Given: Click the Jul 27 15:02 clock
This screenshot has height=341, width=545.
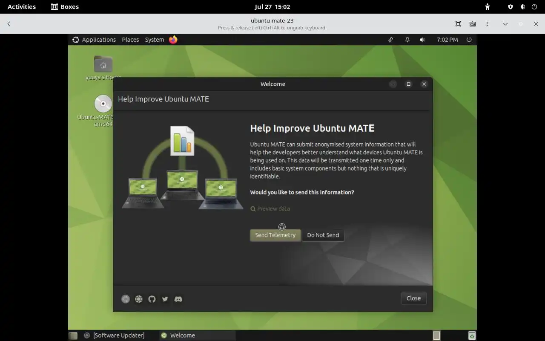Looking at the screenshot, I should pyautogui.click(x=272, y=7).
